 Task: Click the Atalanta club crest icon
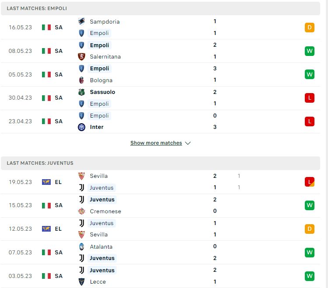click(x=81, y=246)
